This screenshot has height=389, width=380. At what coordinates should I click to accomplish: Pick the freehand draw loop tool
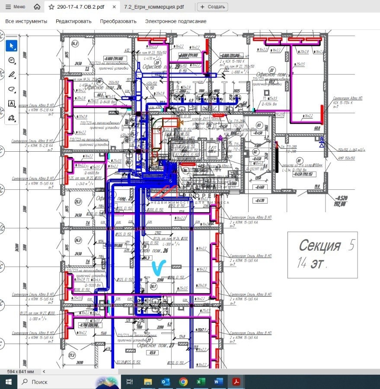(x=12, y=89)
